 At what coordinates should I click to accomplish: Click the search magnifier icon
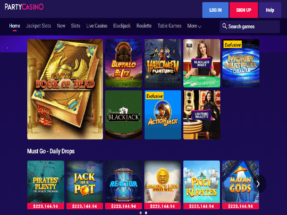(x=225, y=26)
